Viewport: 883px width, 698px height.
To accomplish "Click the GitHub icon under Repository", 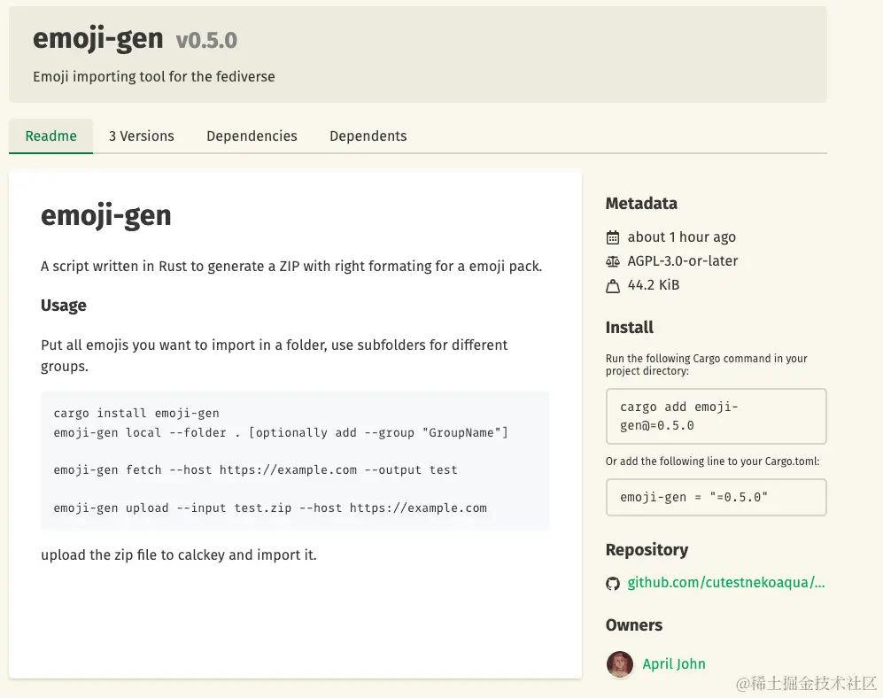I will 613,583.
